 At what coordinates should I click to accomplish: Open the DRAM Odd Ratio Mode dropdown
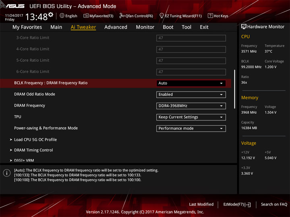coord(191,94)
